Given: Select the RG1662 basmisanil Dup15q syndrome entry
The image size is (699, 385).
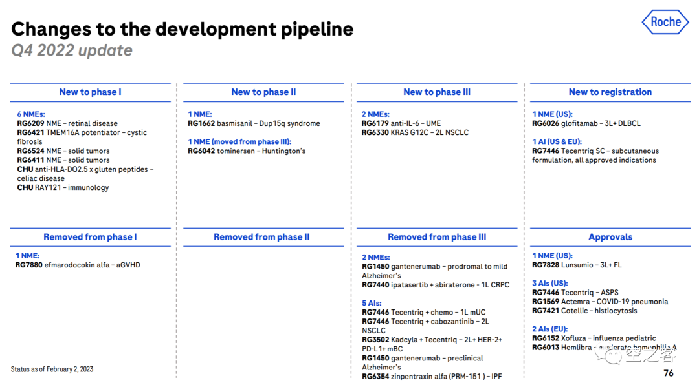Looking at the screenshot, I should tap(254, 123).
